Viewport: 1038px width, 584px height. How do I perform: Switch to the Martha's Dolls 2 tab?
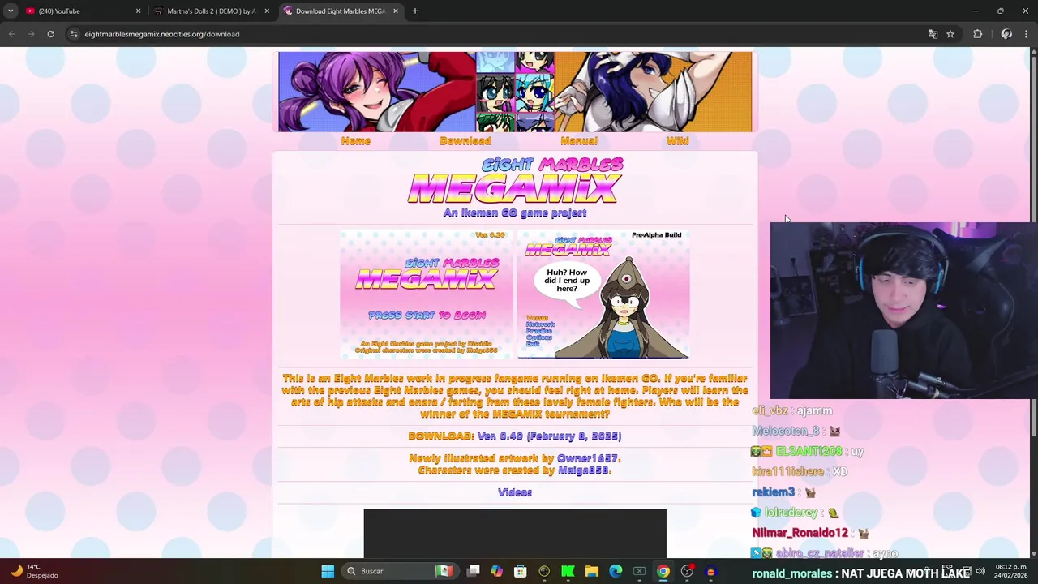pyautogui.click(x=211, y=11)
